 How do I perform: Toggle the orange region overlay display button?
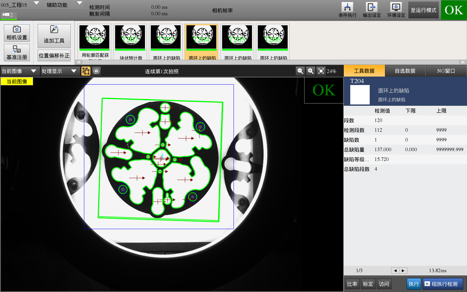tap(86, 71)
